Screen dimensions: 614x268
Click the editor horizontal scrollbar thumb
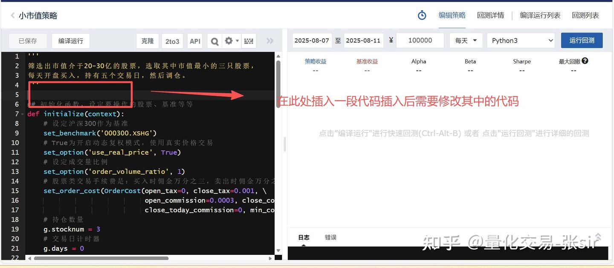101,258
